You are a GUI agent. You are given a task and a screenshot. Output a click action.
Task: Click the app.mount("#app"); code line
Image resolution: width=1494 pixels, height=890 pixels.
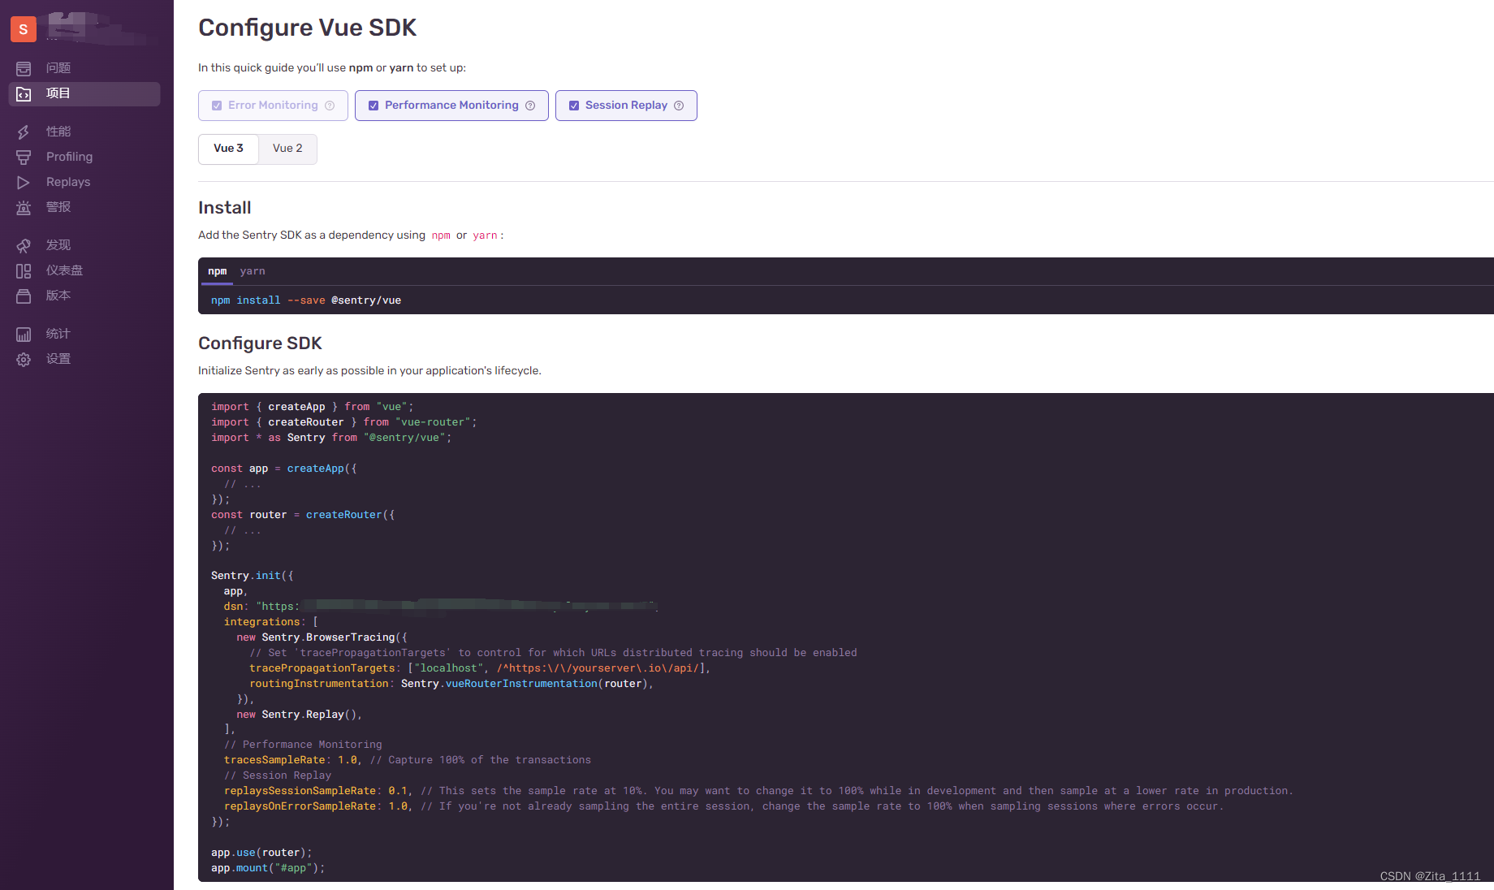(x=268, y=868)
